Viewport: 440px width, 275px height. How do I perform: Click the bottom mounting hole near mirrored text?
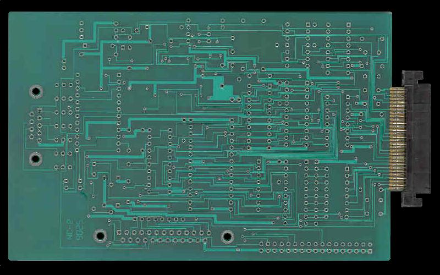click(x=100, y=235)
